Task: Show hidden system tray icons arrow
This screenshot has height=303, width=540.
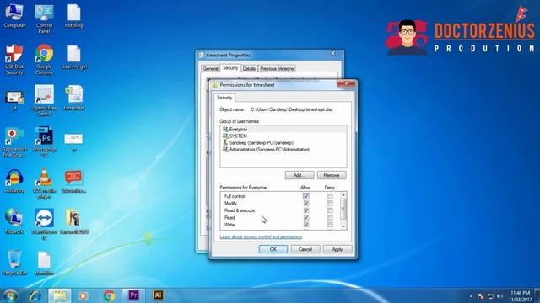Action: coord(471,296)
